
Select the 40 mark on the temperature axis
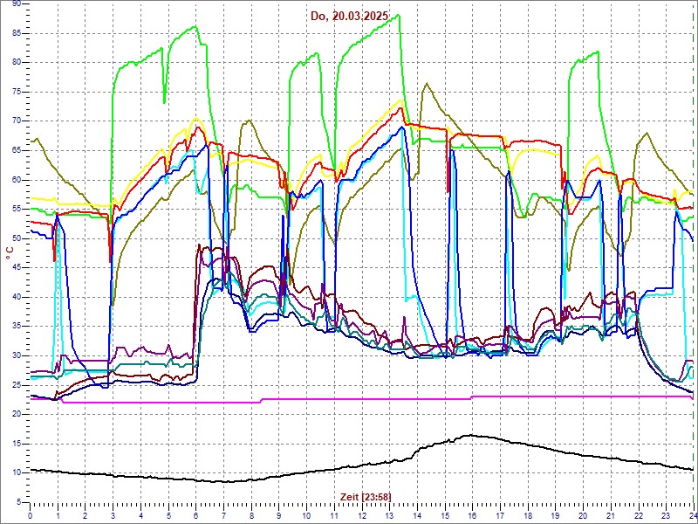[17, 297]
